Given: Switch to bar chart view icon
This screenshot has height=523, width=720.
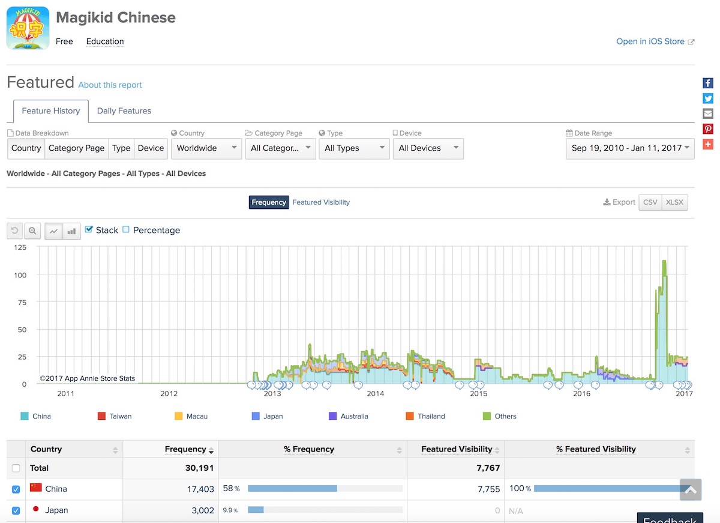Looking at the screenshot, I should click(x=71, y=231).
